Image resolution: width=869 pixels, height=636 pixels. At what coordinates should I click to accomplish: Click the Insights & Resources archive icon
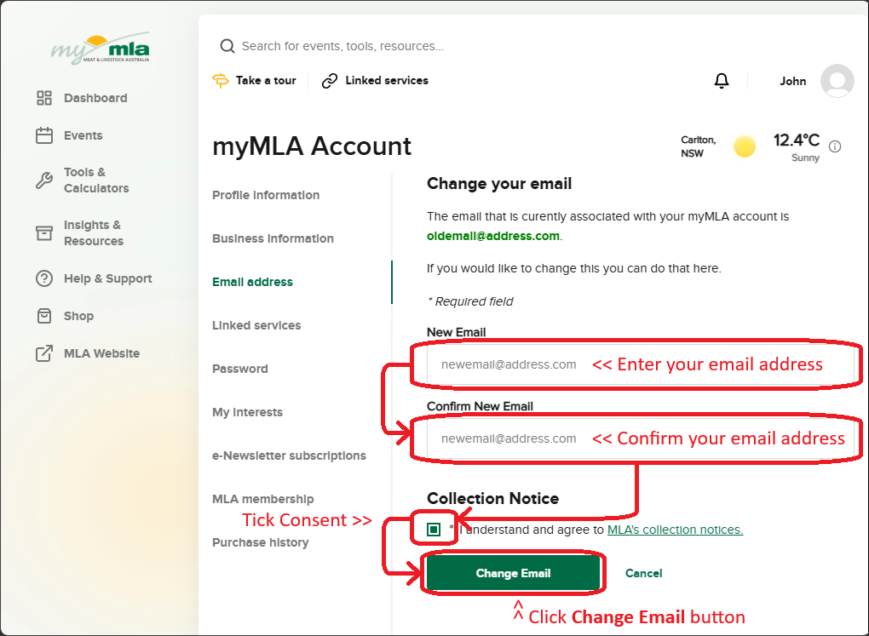tap(43, 232)
